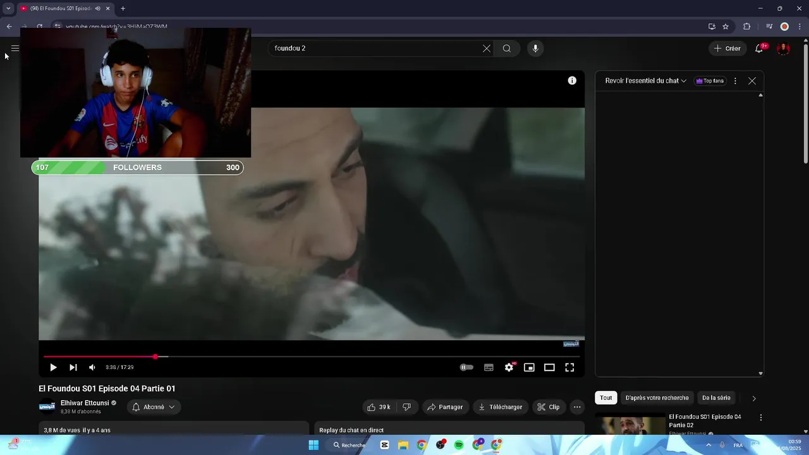Bookmark this page with the star
This screenshot has height=455, width=809.
coord(726,27)
